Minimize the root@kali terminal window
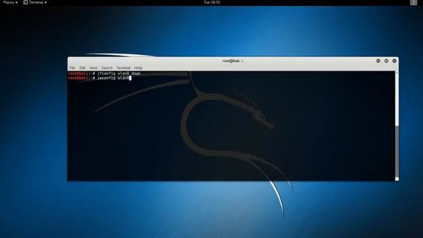The width and height of the screenshot is (423, 238). point(378,61)
